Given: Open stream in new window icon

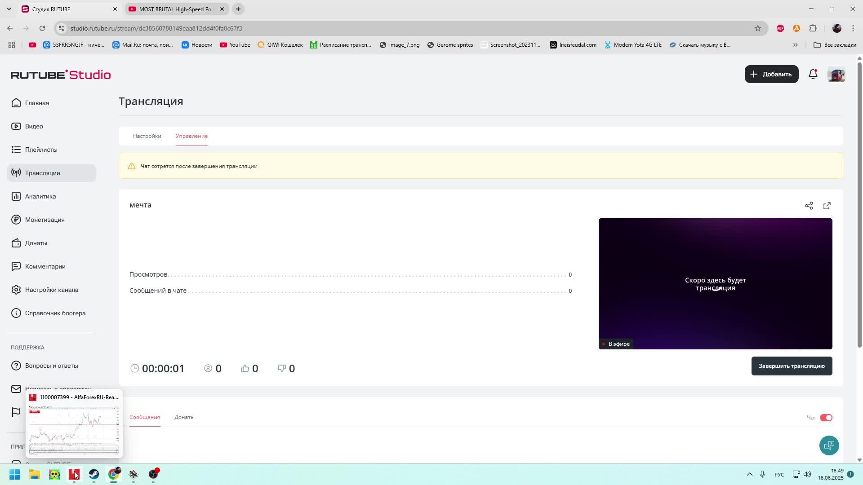Looking at the screenshot, I should (x=827, y=206).
